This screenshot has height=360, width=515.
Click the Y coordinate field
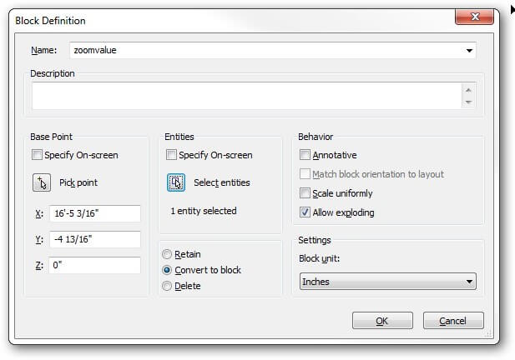pos(95,239)
